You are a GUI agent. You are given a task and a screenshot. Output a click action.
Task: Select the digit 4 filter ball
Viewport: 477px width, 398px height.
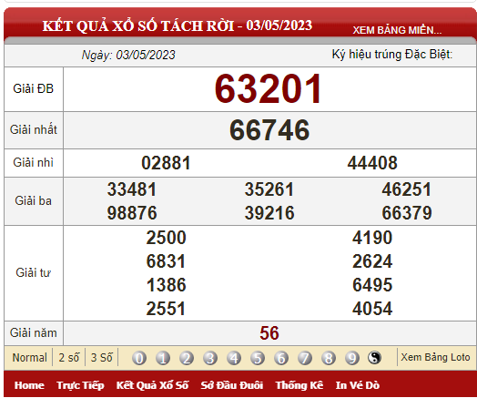pos(234,358)
